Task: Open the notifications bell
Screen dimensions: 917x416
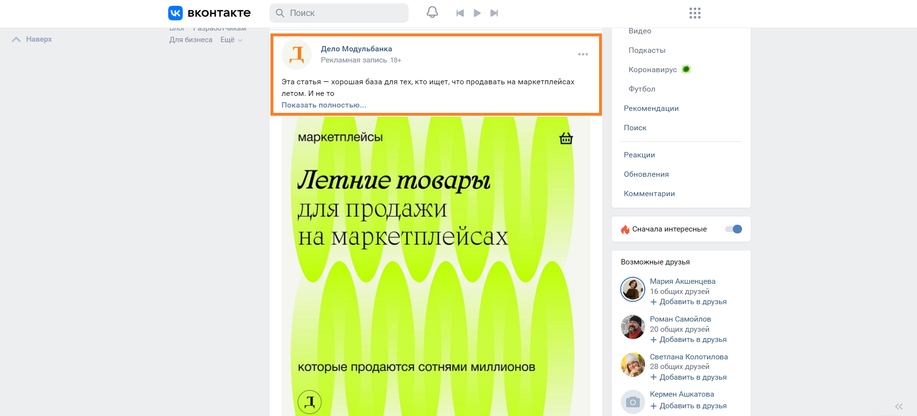Action: point(432,13)
